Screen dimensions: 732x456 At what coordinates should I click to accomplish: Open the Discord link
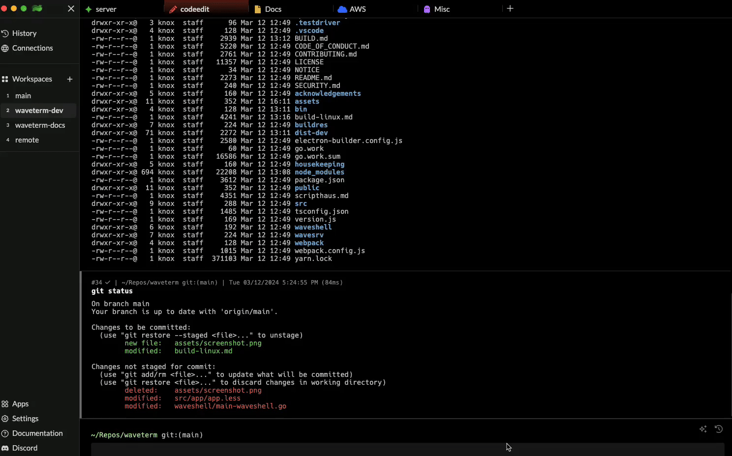click(x=25, y=448)
